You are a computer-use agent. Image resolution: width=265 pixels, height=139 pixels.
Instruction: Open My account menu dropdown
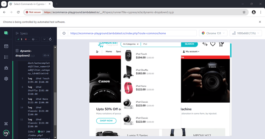tap(191, 52)
